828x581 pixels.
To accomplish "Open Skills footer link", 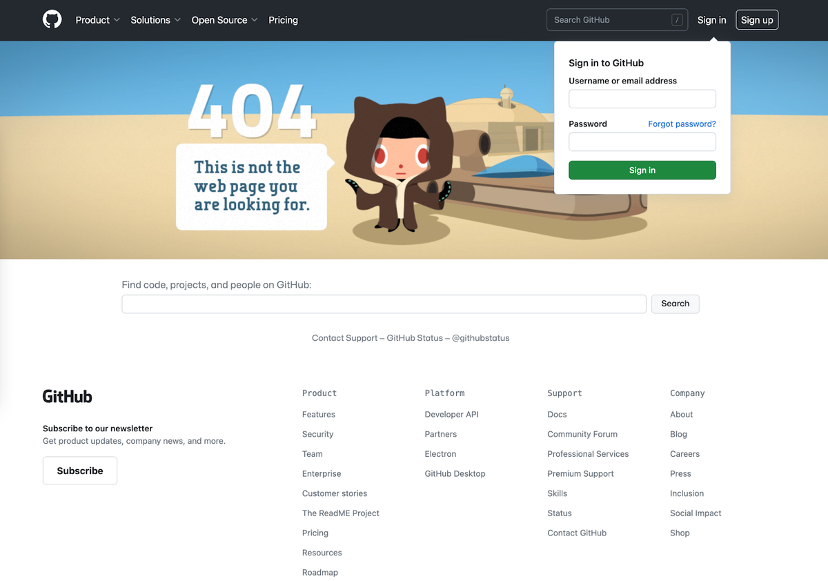I will click(x=558, y=493).
